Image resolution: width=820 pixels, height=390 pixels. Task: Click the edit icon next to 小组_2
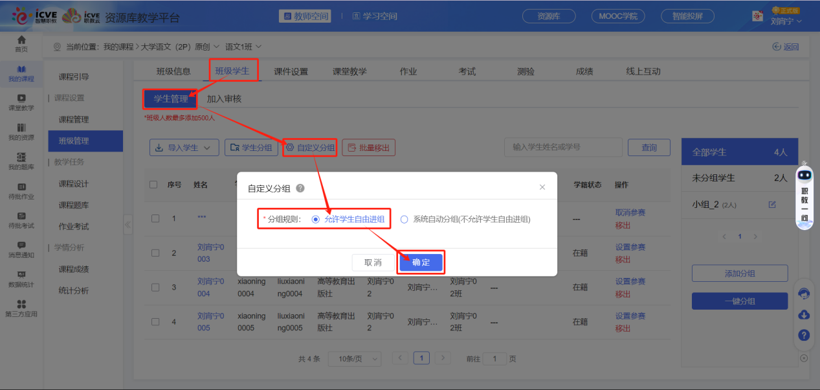pyautogui.click(x=771, y=203)
